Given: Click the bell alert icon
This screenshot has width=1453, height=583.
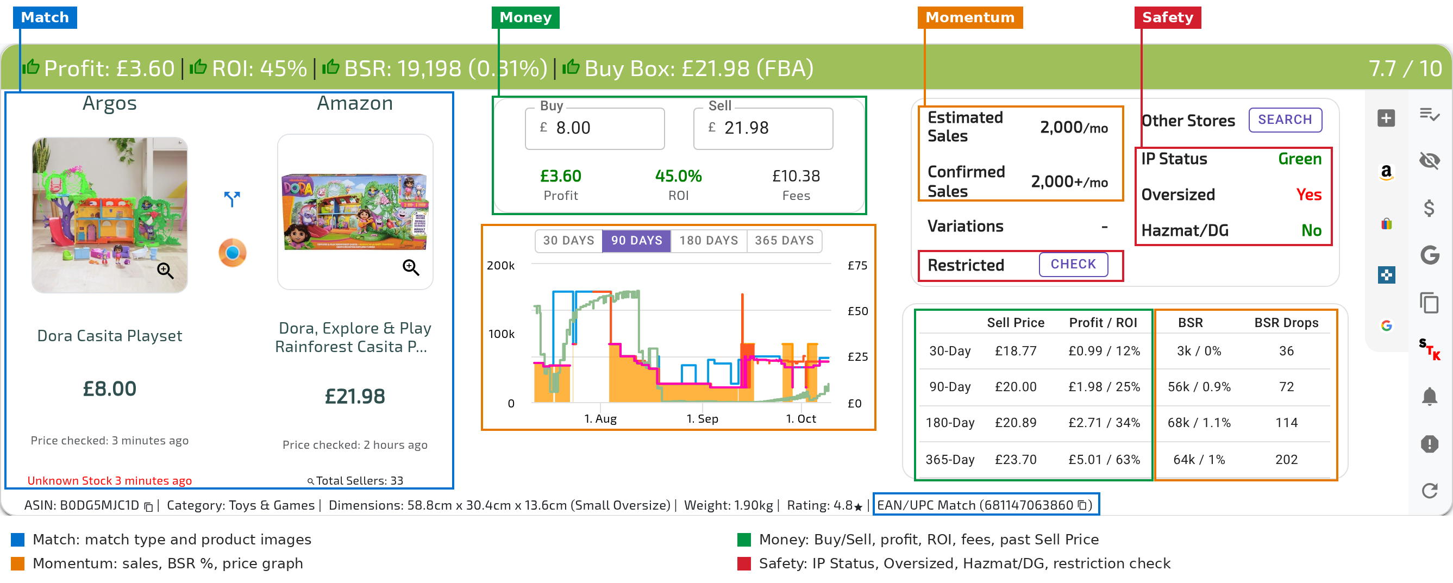Looking at the screenshot, I should click(x=1429, y=397).
